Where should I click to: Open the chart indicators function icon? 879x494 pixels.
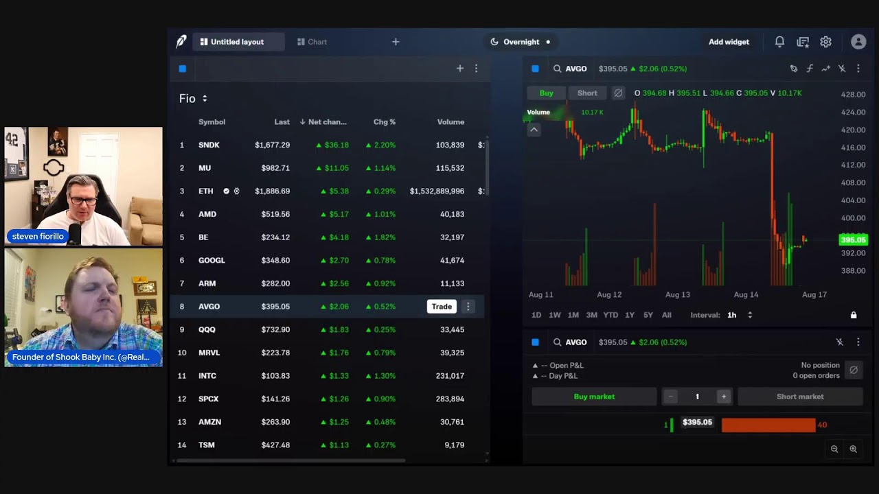(x=810, y=69)
